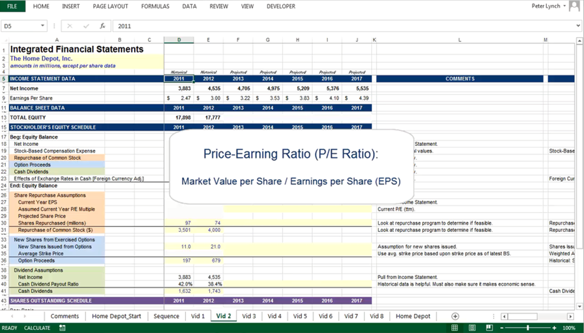
Task: Click the vertical scrollbar up arrow
Action: pos(580,41)
